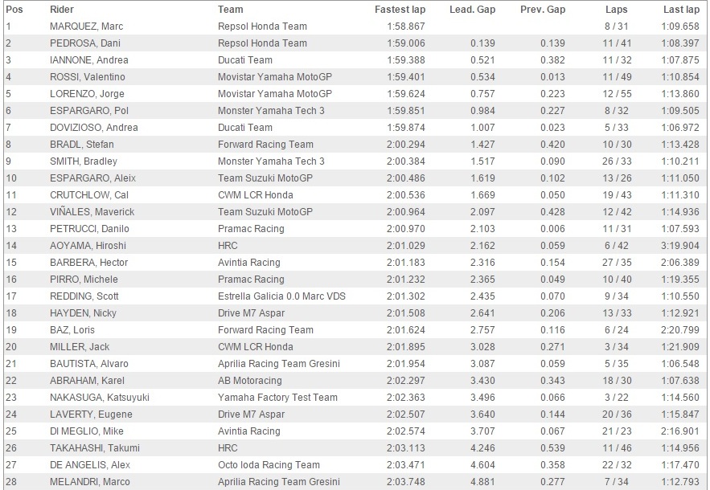Select rider MARQUEZ, Marc
Screen dimensions: 710x490
tap(87, 27)
